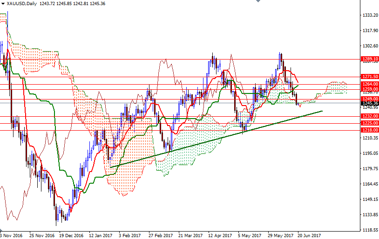Screen dimensions: 379x239
Task: Click the 1264.00 red price level tag
Action: [369, 84]
